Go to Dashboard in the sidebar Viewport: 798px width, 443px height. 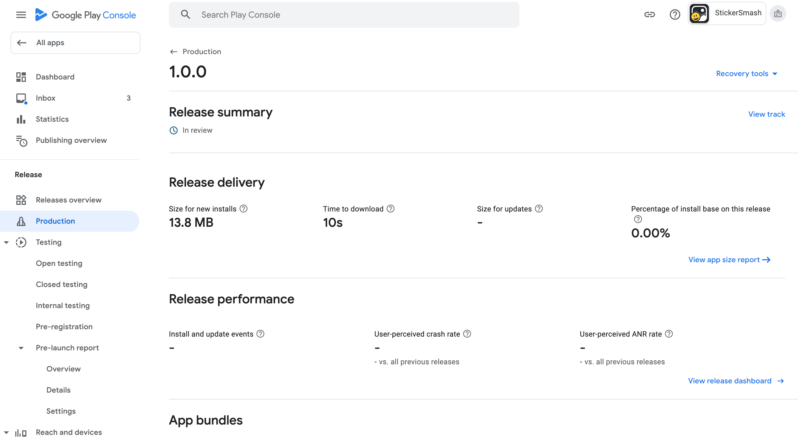(x=55, y=77)
